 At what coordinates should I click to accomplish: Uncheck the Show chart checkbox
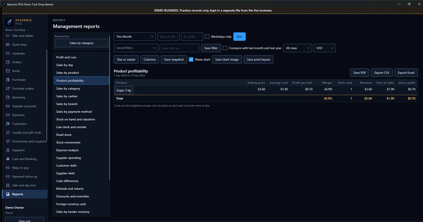(191, 59)
